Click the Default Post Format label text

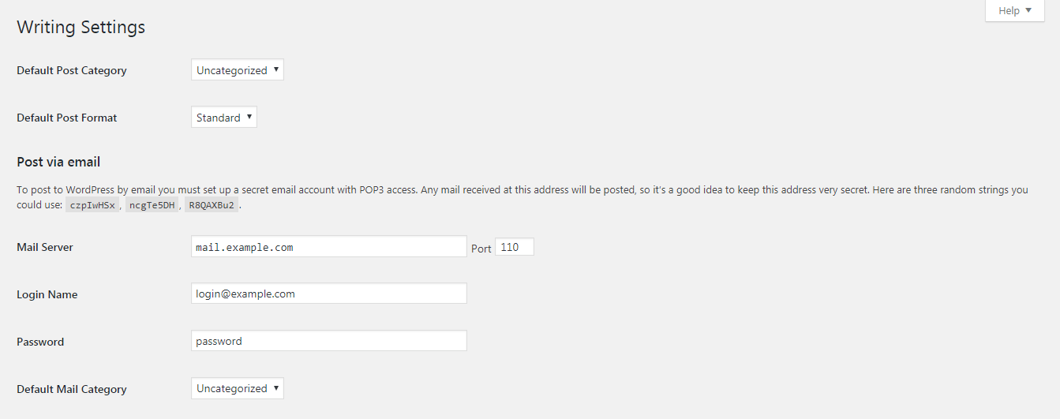pos(67,118)
